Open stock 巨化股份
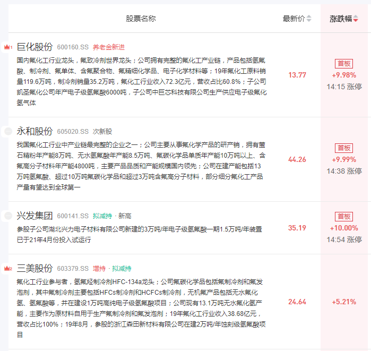This screenshot has height=351, width=371. click(34, 47)
